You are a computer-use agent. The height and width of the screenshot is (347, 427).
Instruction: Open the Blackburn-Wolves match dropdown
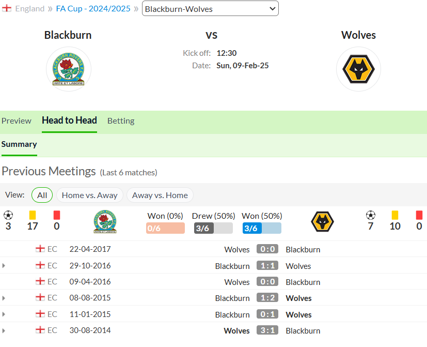(x=210, y=9)
